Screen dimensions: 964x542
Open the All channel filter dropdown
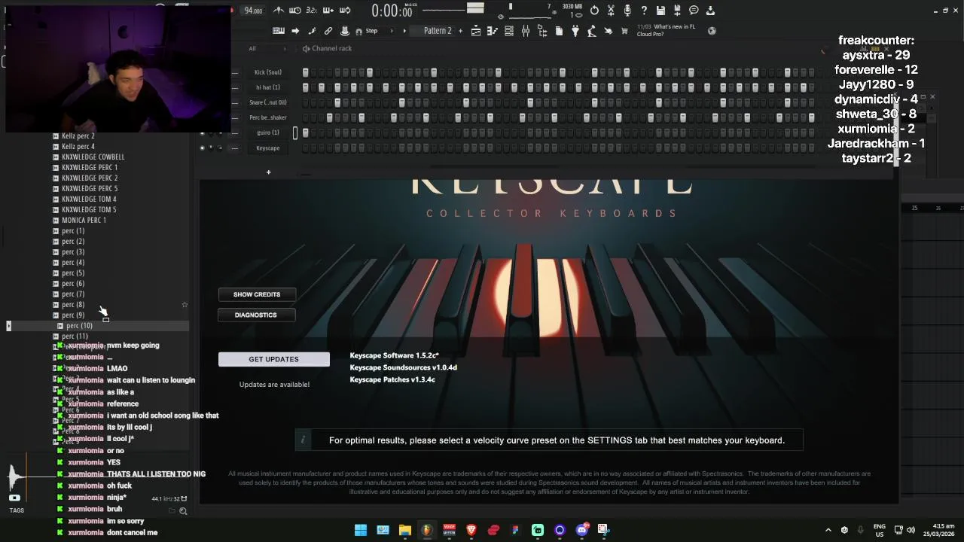(267, 48)
